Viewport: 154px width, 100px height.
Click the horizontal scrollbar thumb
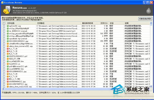[x=63, y=89]
